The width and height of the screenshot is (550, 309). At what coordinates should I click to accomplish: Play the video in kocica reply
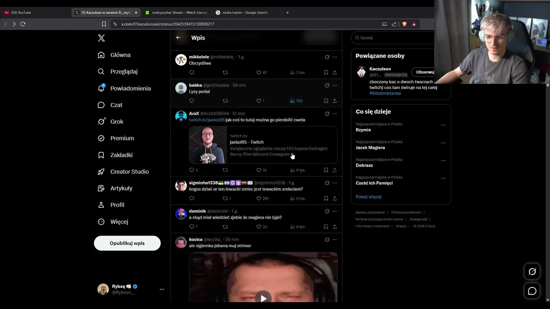(x=263, y=298)
